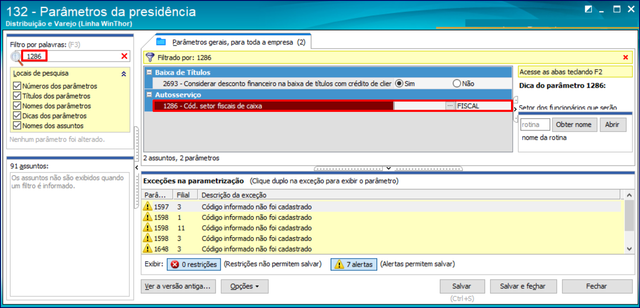Toggle display of 0 restrições
Screen dimensions: 640x308
pos(194,264)
